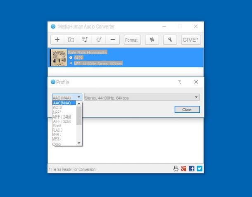Click the 04:29 duration text
This screenshot has height=197, width=252.
click(78, 58)
